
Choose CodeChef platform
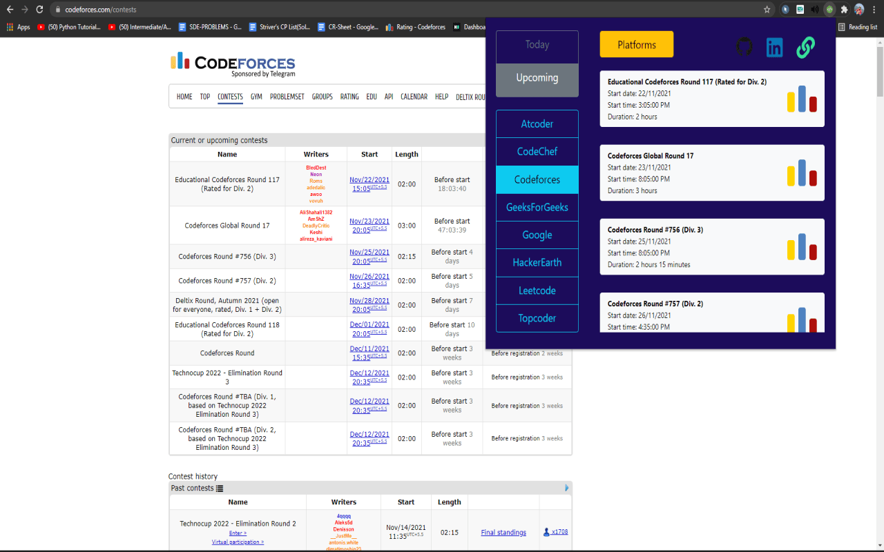click(x=537, y=152)
